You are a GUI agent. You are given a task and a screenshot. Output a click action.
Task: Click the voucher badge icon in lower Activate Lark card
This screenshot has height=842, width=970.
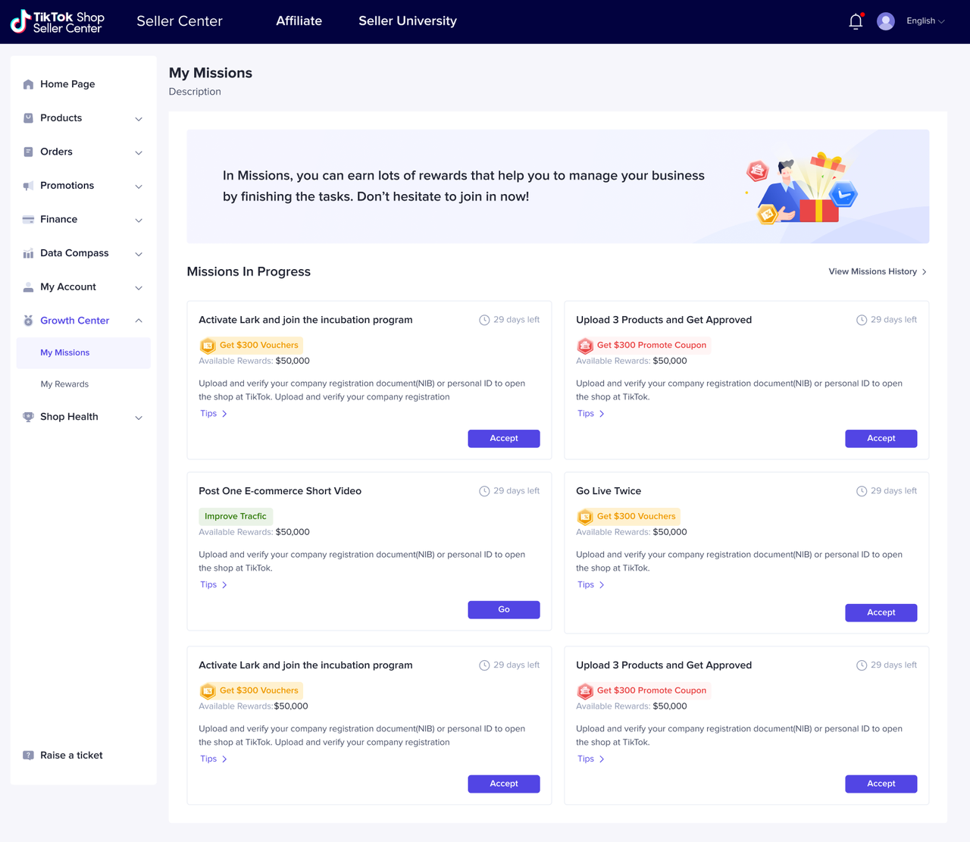[x=208, y=691]
